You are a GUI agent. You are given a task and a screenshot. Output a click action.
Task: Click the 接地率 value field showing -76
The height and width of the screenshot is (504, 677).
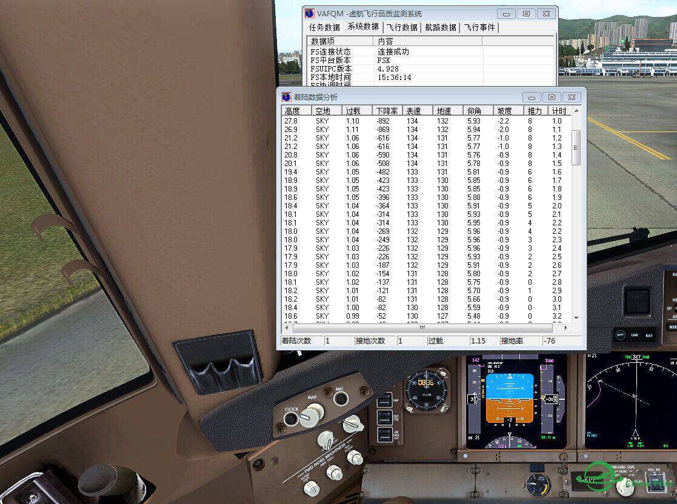[x=561, y=340]
